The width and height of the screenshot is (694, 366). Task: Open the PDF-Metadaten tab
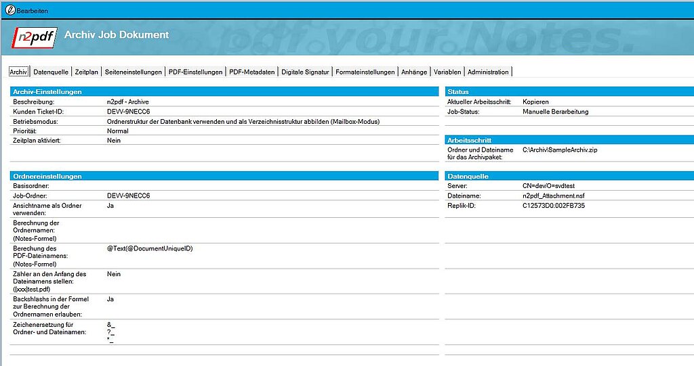point(252,72)
